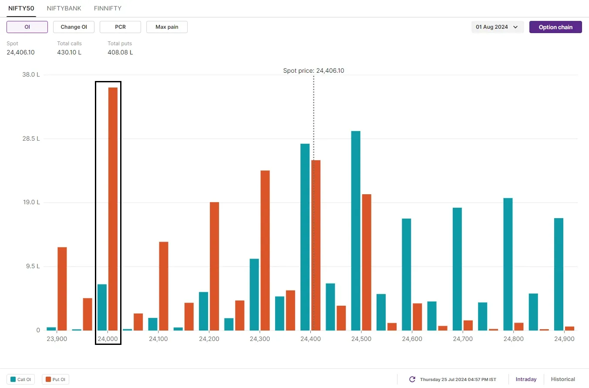Screen dimensions: 589x388
Task: Click the 24,900 call OI bar
Action: tap(559, 274)
